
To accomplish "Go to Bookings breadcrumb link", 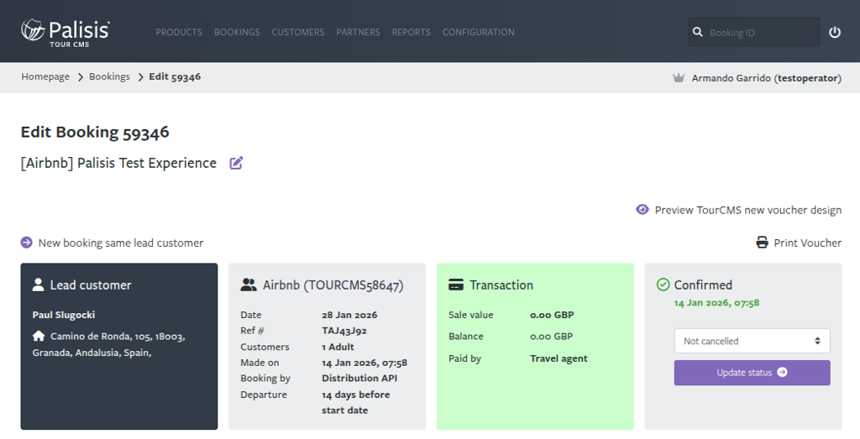I will pyautogui.click(x=110, y=76).
